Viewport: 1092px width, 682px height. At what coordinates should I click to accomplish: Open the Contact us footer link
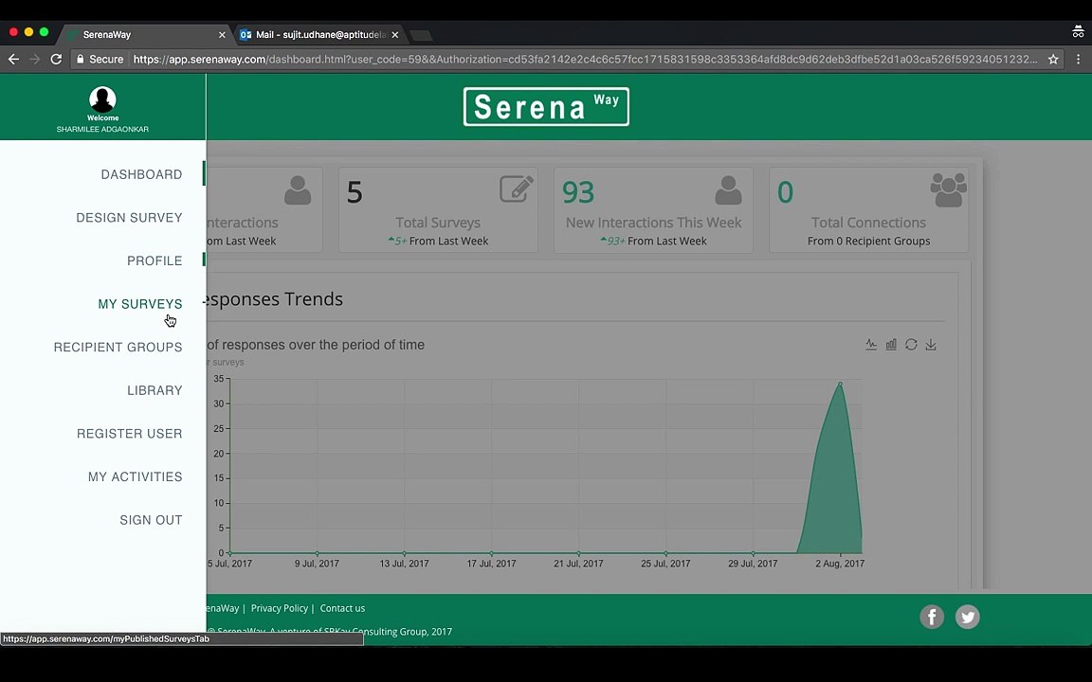[342, 608]
